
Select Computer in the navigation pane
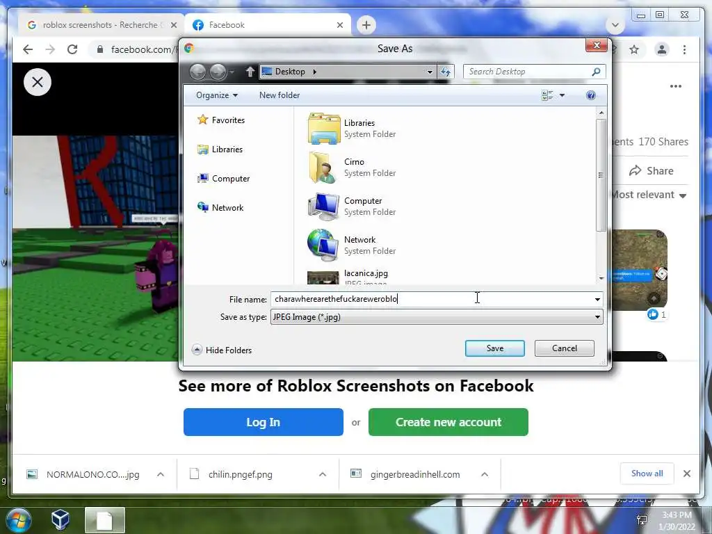[x=223, y=179]
